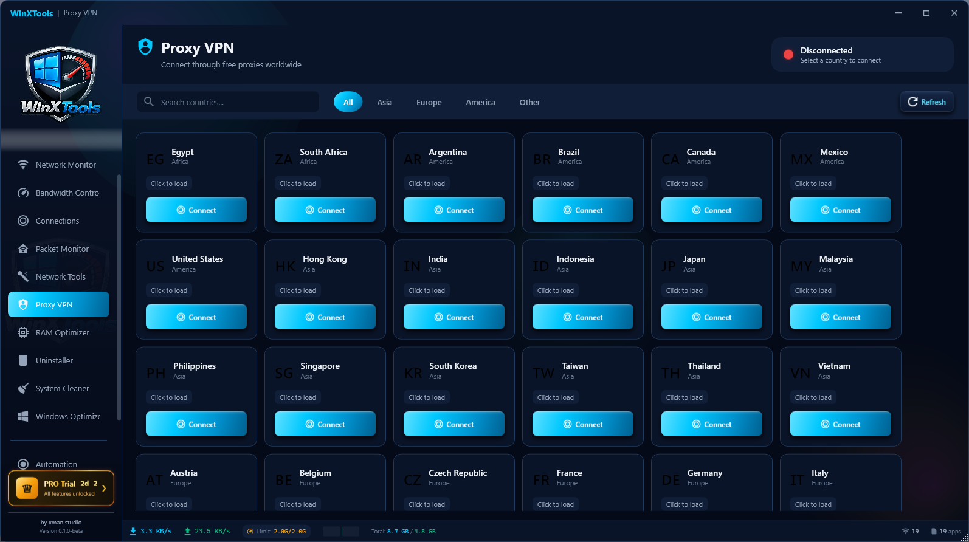The height and width of the screenshot is (542, 969).
Task: Connect to the South Korea proxy
Action: tap(454, 424)
